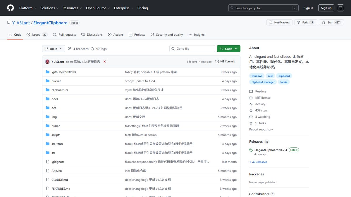Screen dimensions: 351x197
Task: Expand the Solutions menu
Action: 49,8
